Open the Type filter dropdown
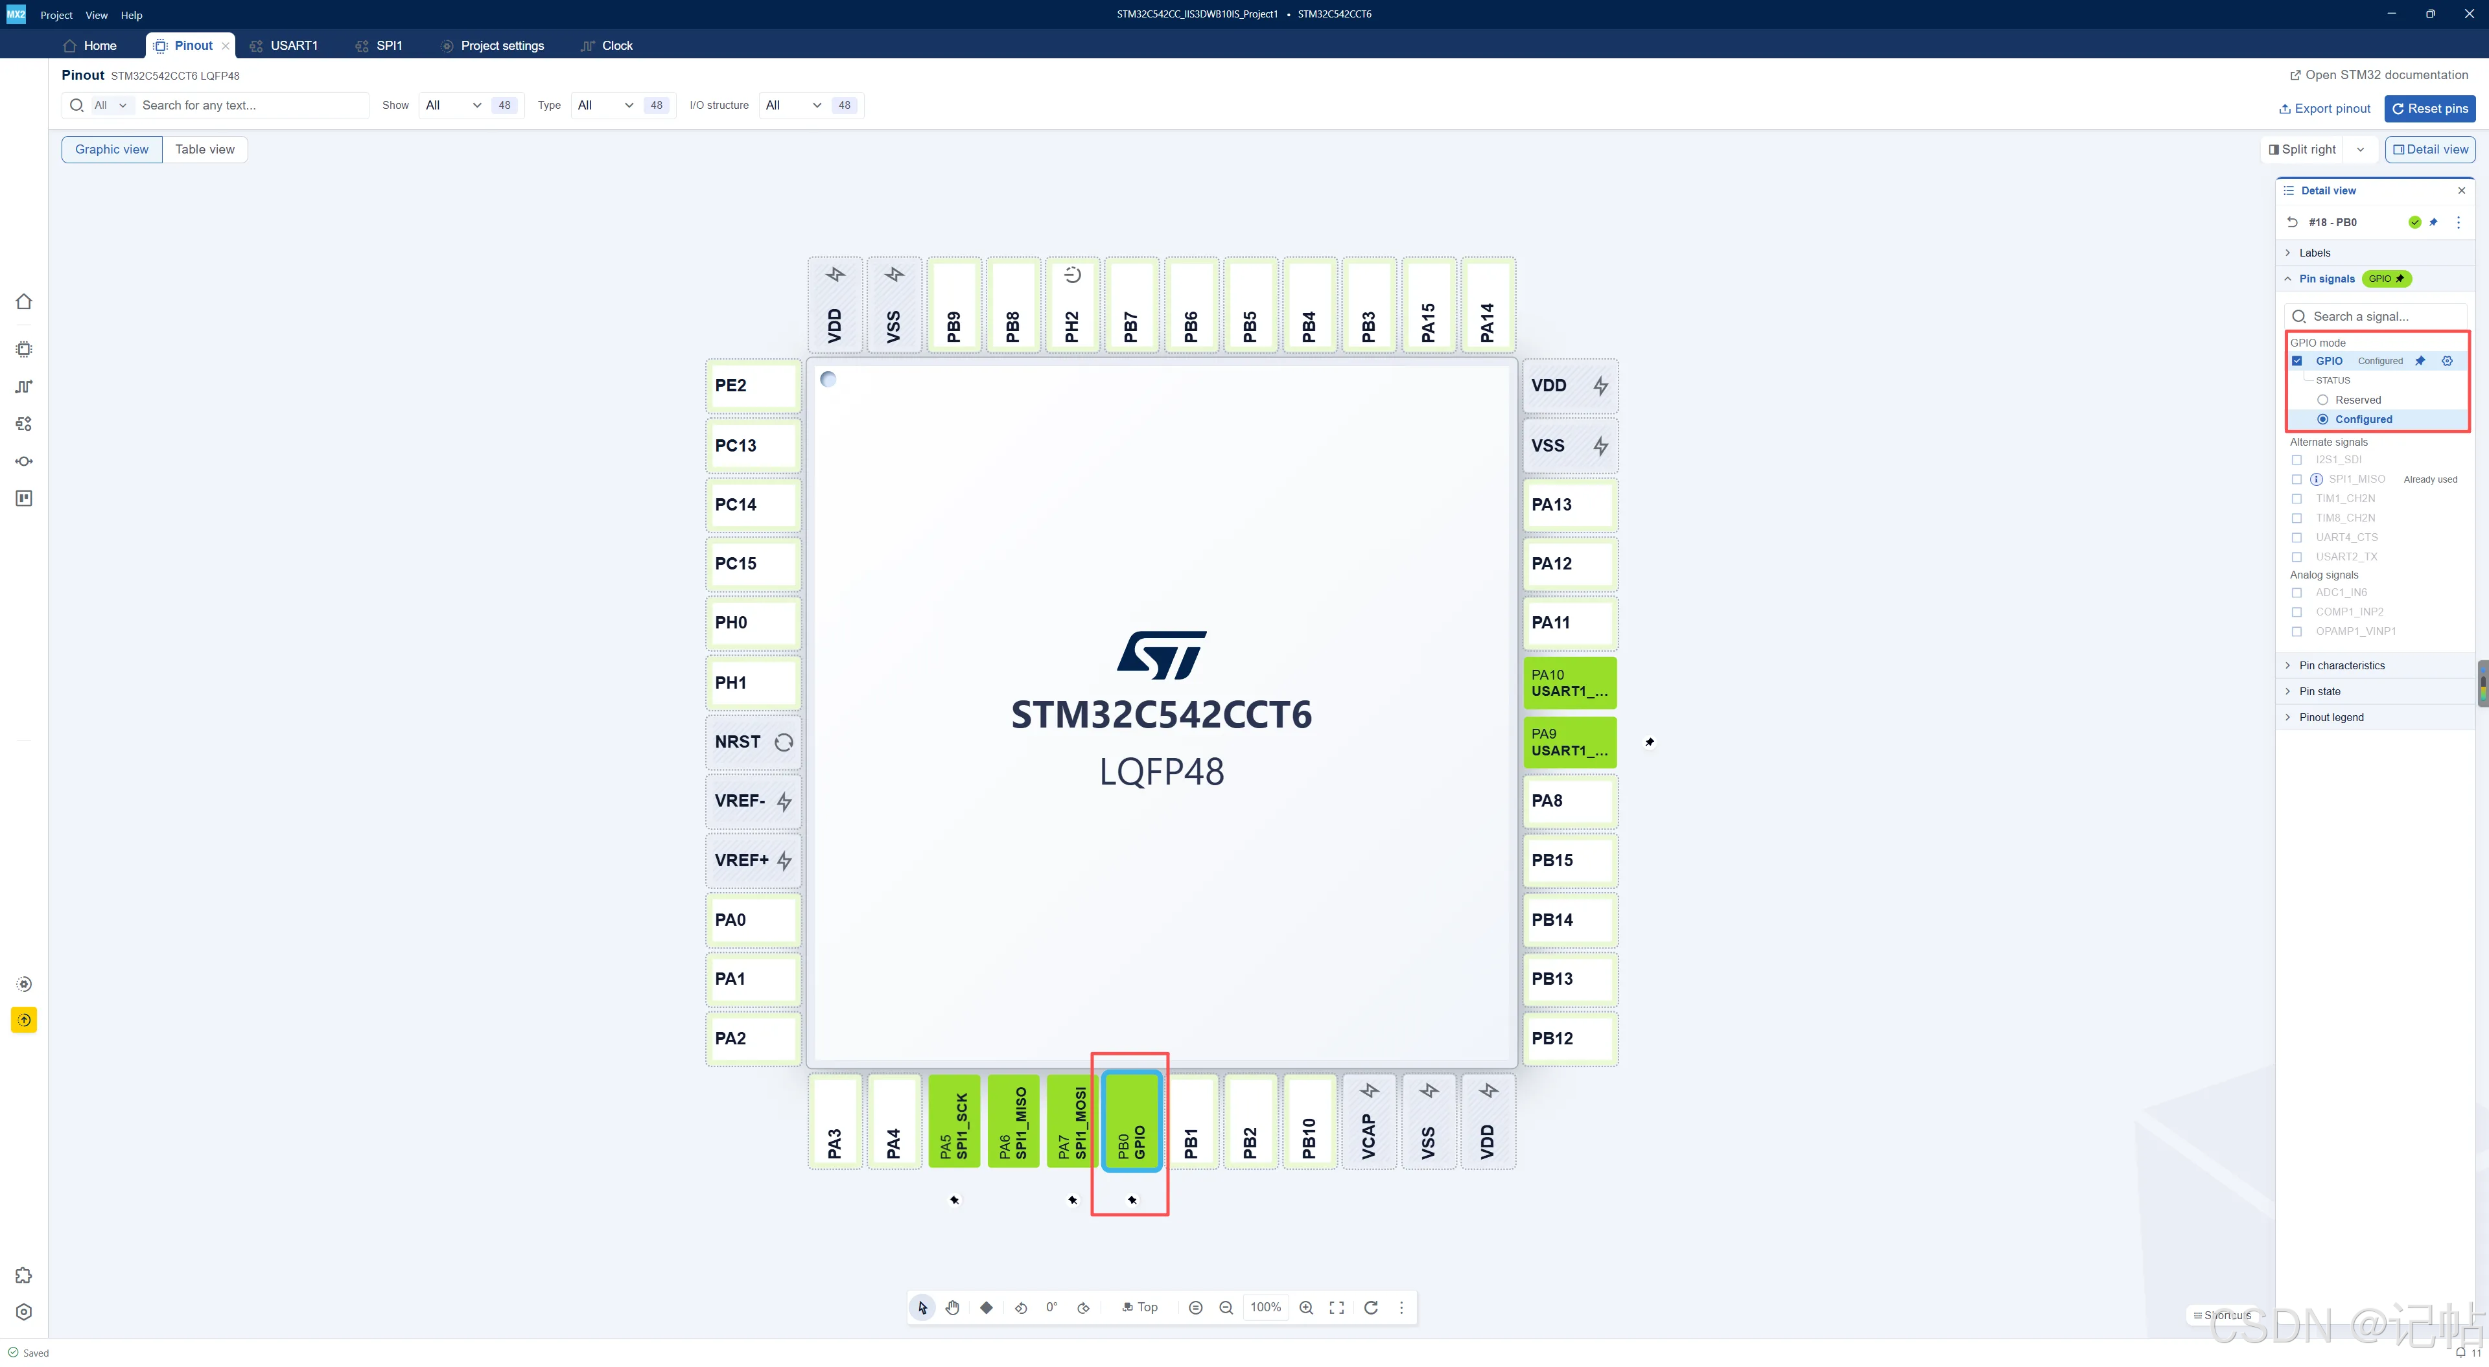Viewport: 2489px width, 1367px height. pos(606,106)
